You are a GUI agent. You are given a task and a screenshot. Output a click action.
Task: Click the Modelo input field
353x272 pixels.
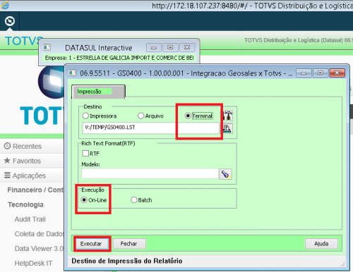(x=150, y=174)
